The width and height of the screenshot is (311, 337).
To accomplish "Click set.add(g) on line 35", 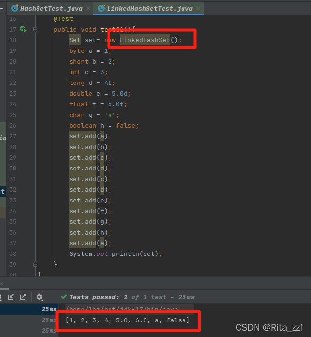I will coord(90,222).
